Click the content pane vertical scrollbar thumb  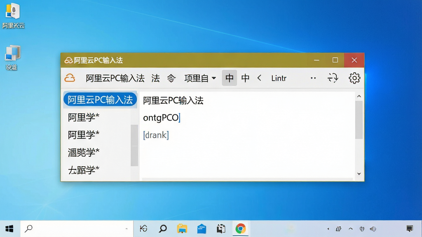click(359, 120)
